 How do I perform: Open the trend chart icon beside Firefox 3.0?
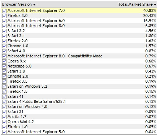pos(4,16)
